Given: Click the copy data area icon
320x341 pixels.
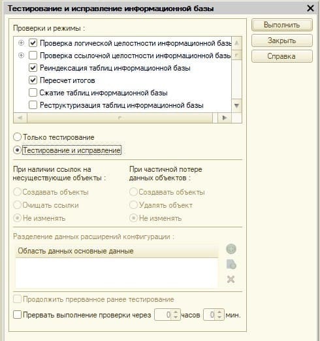Looking at the screenshot, I should pos(231,264).
